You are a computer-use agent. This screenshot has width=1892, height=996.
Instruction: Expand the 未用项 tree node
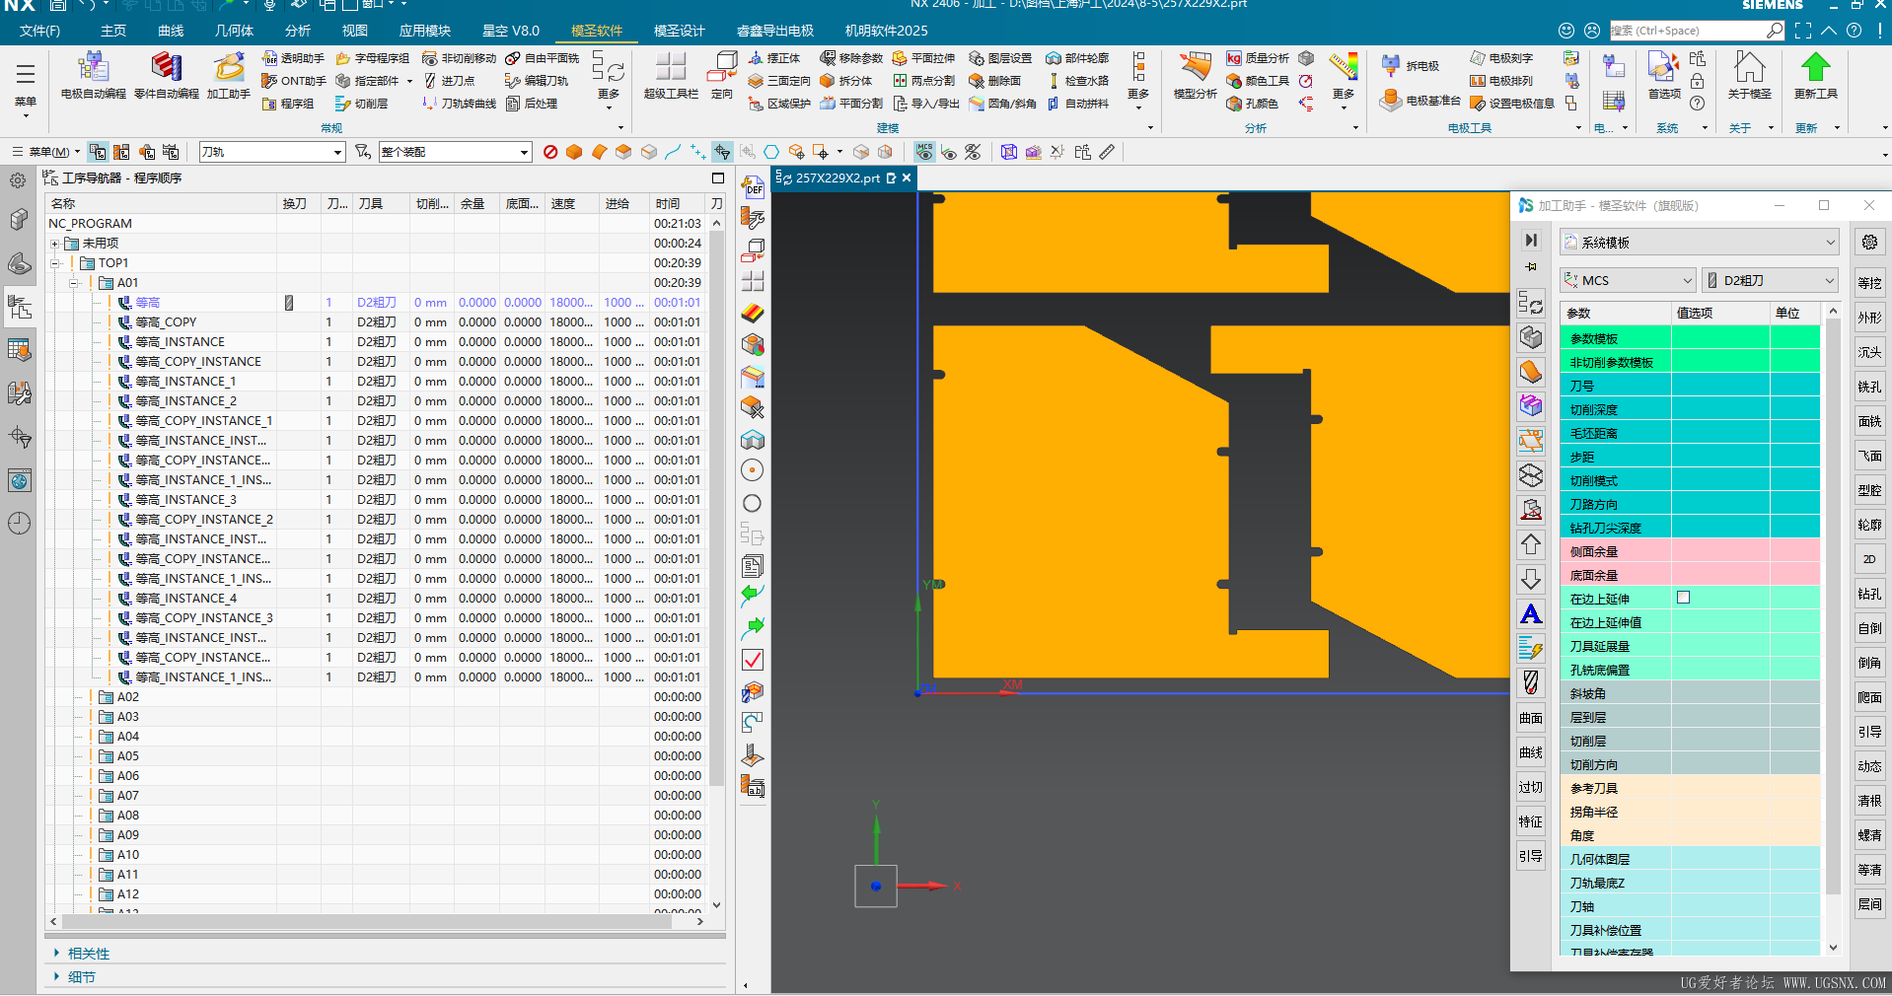(55, 244)
